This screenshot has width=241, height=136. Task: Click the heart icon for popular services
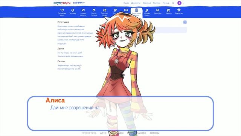tap(62, 10)
